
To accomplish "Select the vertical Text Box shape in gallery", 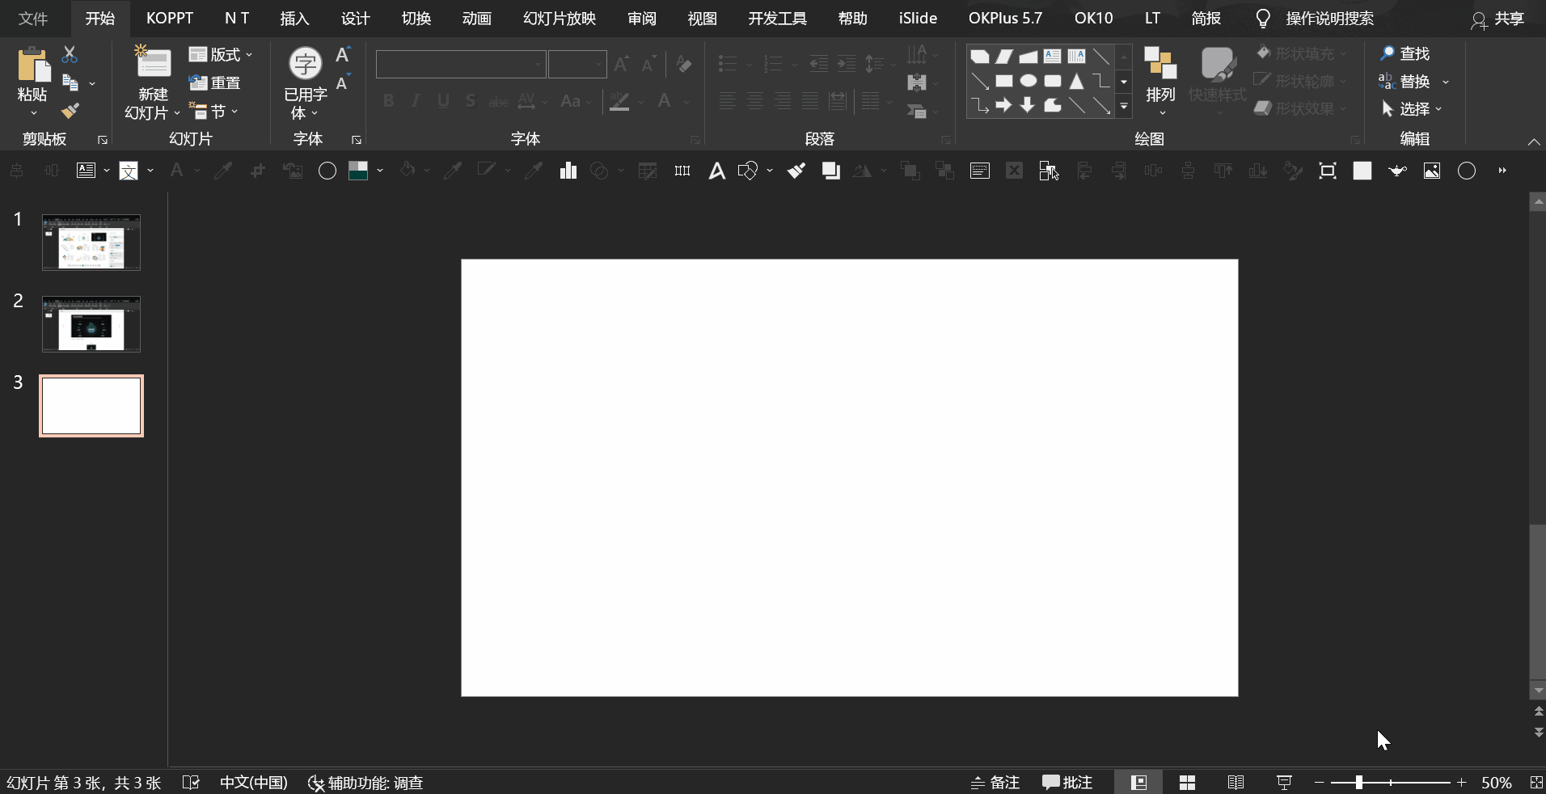I will [1076, 57].
